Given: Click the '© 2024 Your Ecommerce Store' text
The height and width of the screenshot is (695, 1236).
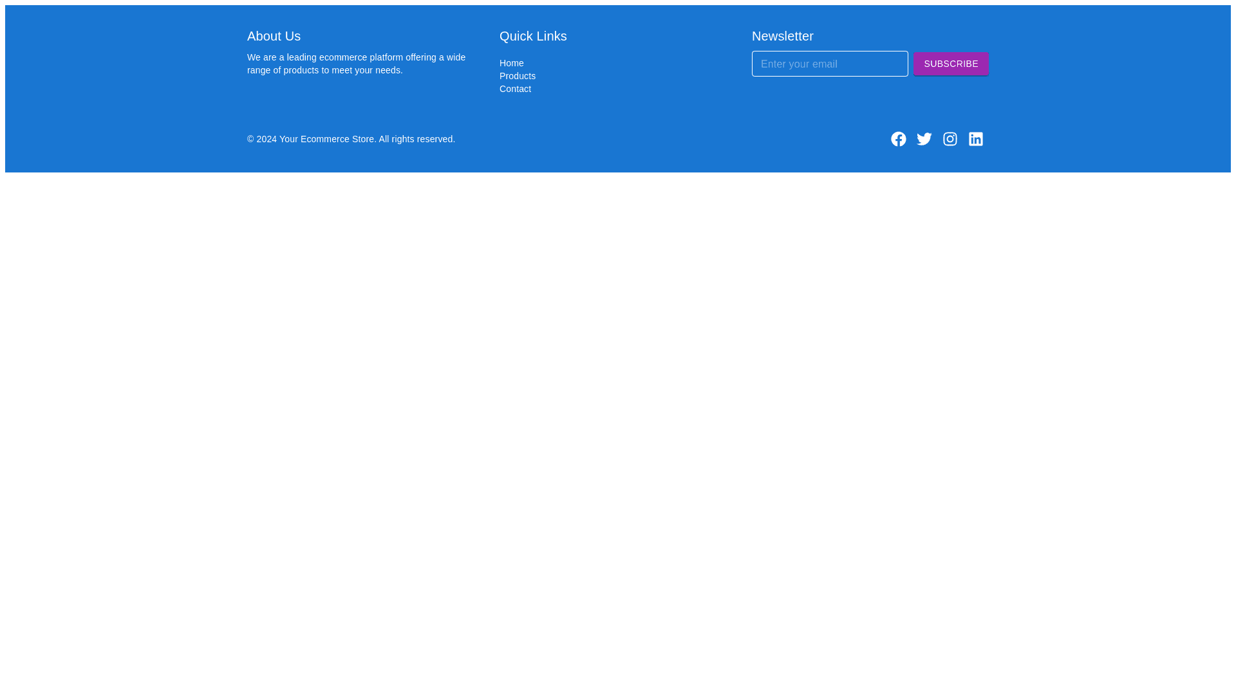Looking at the screenshot, I should (310, 139).
